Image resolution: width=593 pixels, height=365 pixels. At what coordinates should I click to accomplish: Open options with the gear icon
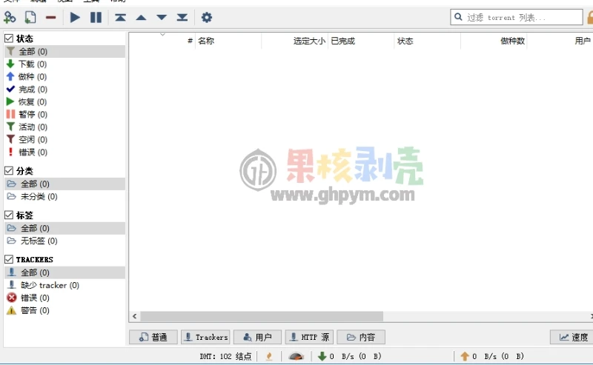207,17
